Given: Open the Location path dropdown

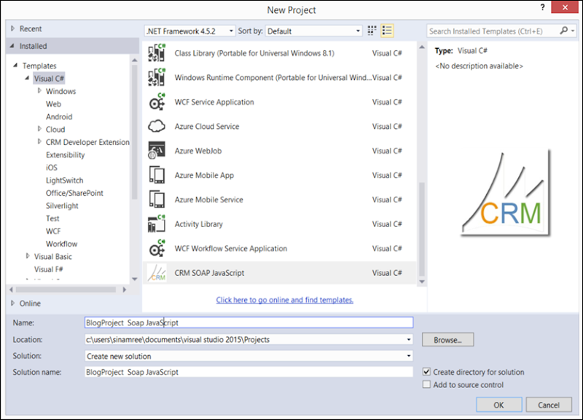Looking at the screenshot, I should (409, 339).
